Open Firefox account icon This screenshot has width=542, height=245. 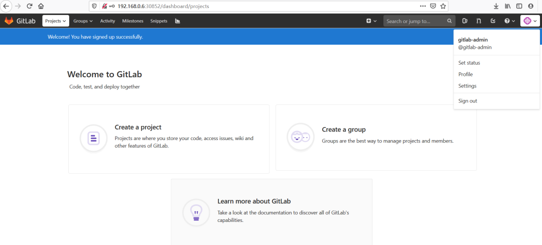point(530,6)
